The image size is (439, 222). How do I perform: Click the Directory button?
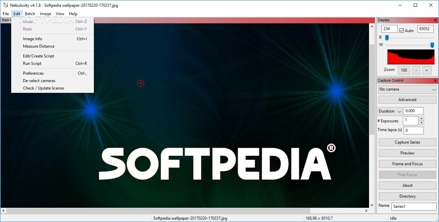[x=407, y=196]
